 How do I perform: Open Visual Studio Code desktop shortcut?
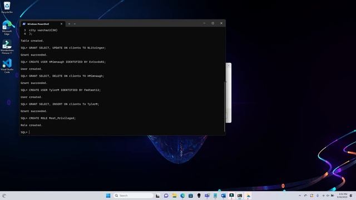7,66
